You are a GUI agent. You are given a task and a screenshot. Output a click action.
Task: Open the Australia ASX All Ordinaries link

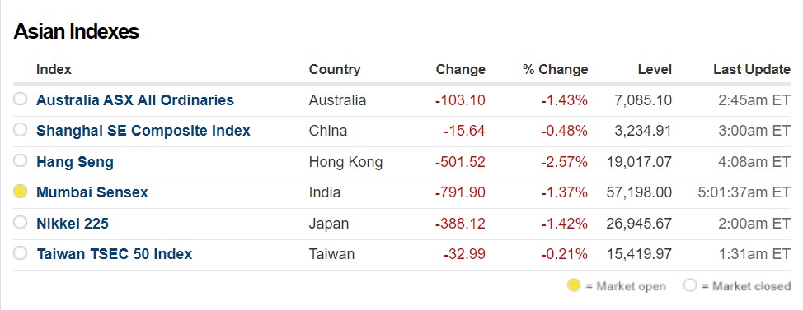click(135, 100)
